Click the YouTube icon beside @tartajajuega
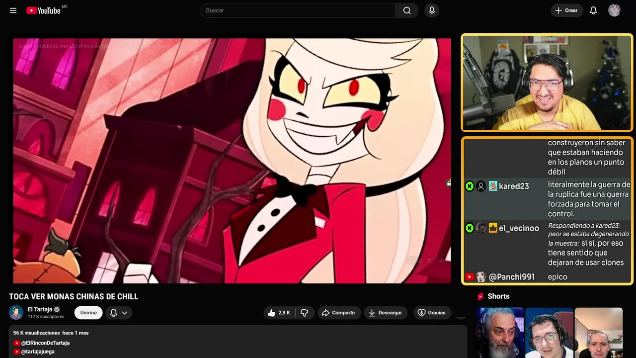Viewport: 636px width, 358px height. click(x=17, y=352)
